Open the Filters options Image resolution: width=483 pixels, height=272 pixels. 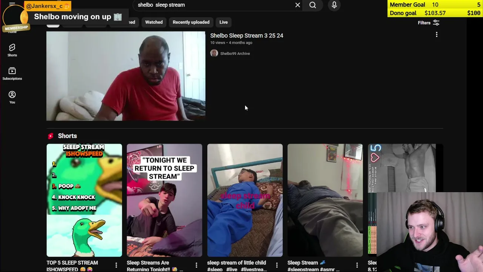[x=428, y=23]
